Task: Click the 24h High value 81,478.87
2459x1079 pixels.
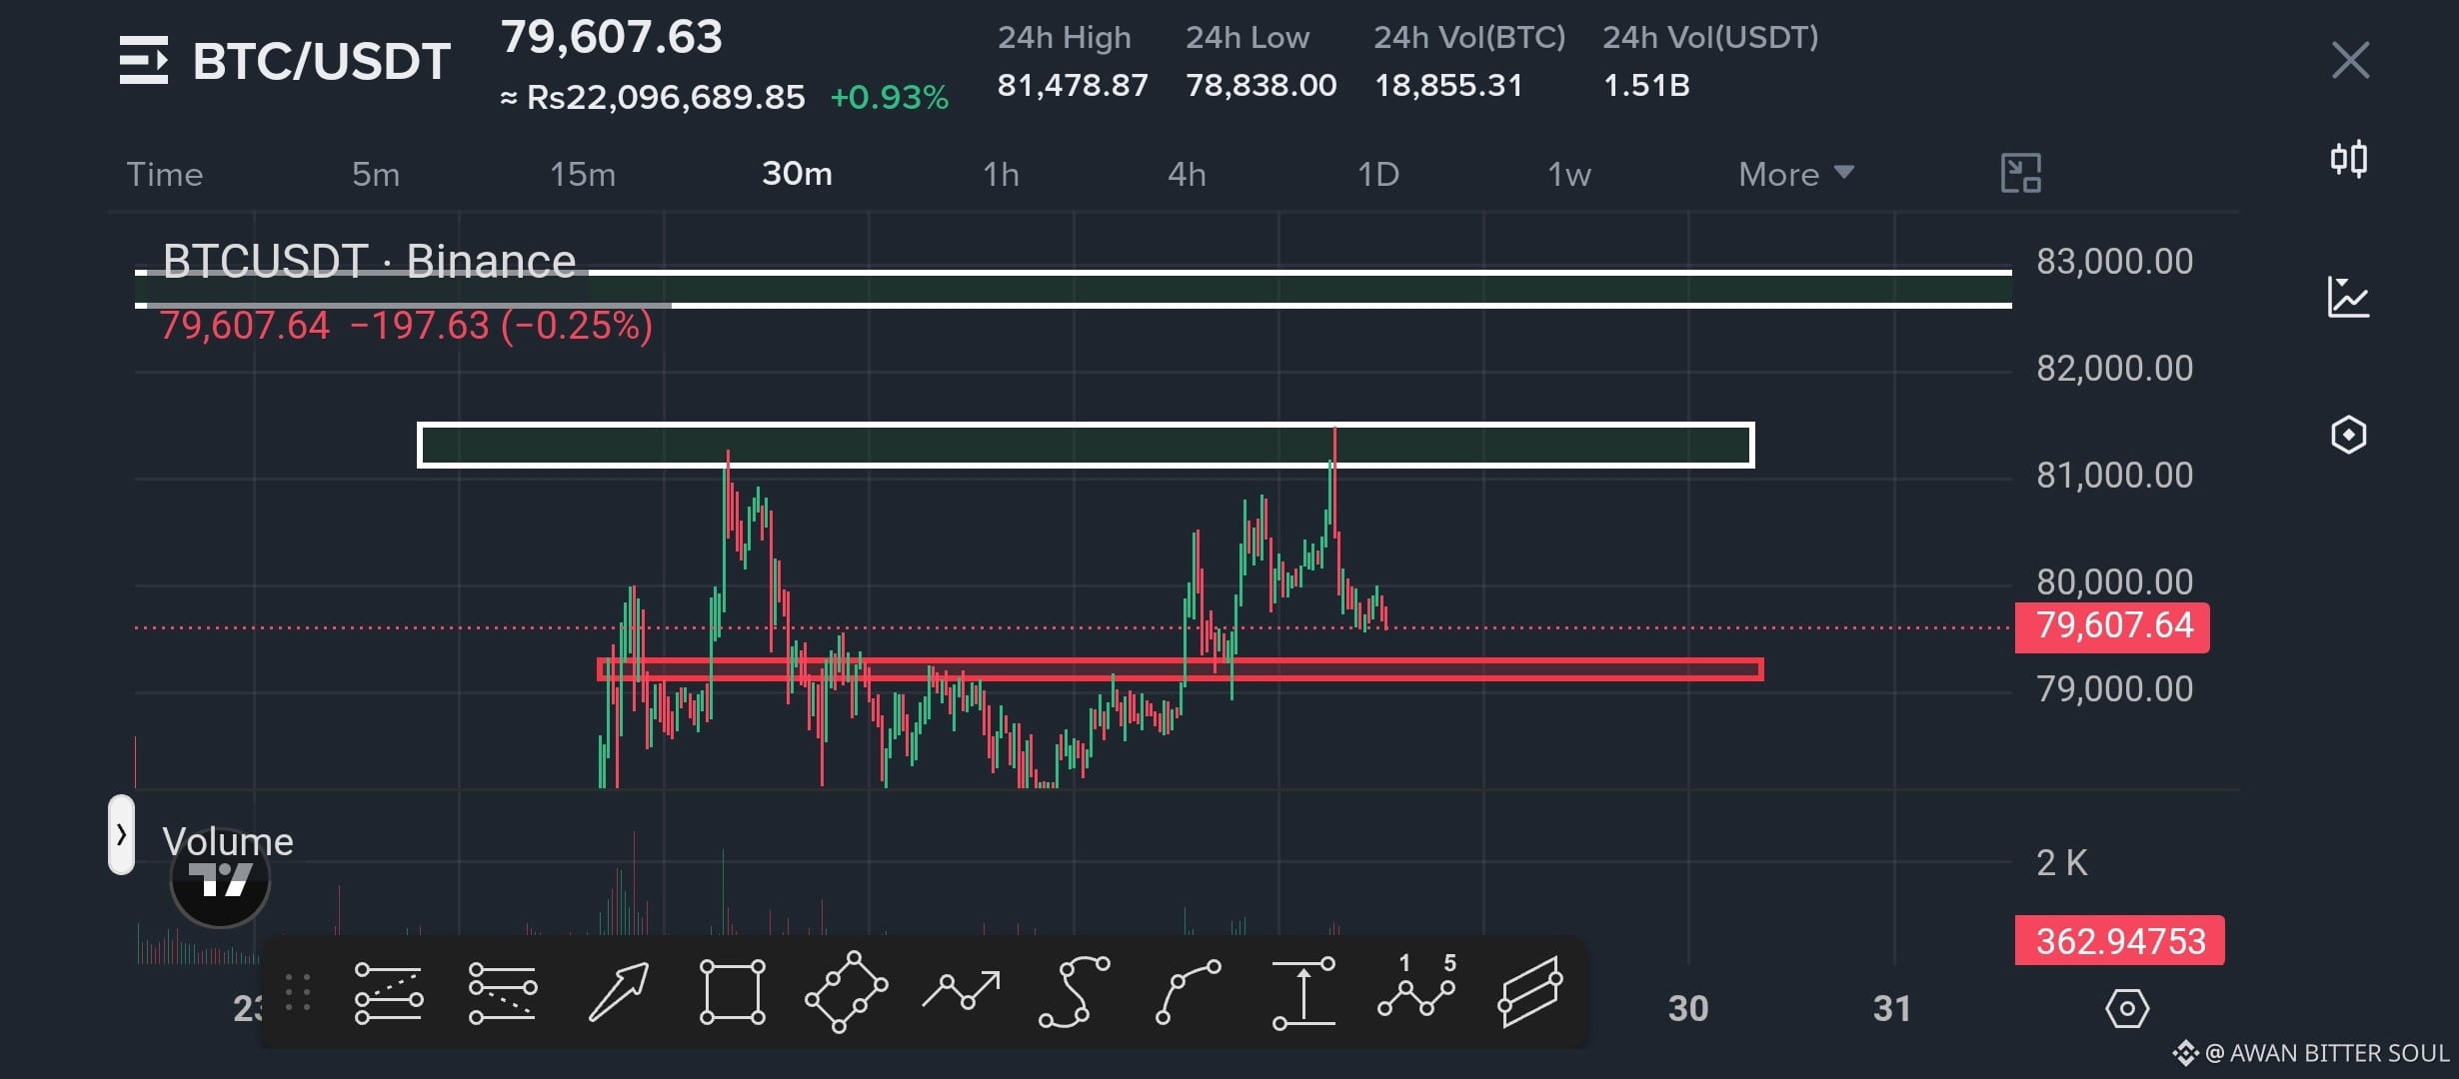Action: (1073, 85)
